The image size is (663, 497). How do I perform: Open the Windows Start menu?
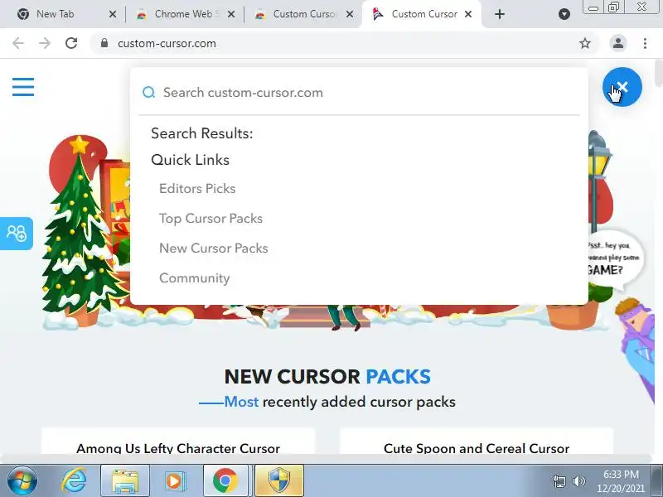pyautogui.click(x=22, y=480)
